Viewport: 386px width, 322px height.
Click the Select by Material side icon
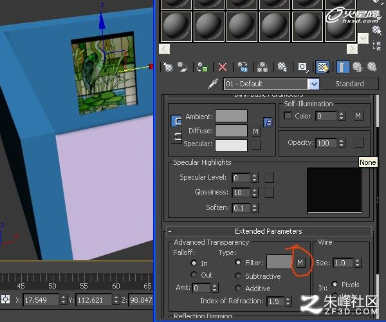[x=376, y=30]
